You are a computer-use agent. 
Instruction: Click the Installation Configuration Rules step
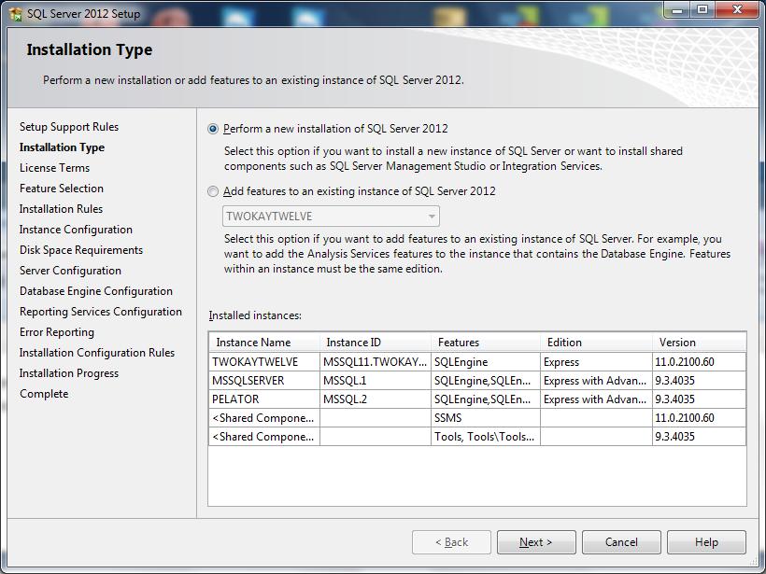(x=97, y=353)
